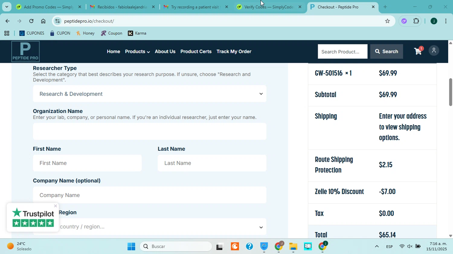Click the Organization Name field
Viewport: 453px width, 254px height.
point(149,131)
